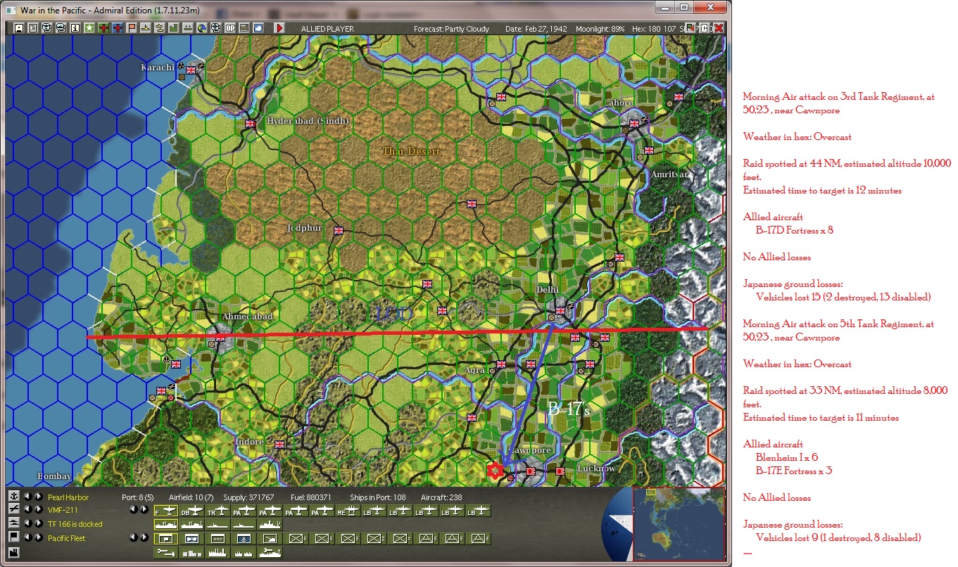Click the red X icon in game toolbar
Screen dimensions: 958x567
719,28
